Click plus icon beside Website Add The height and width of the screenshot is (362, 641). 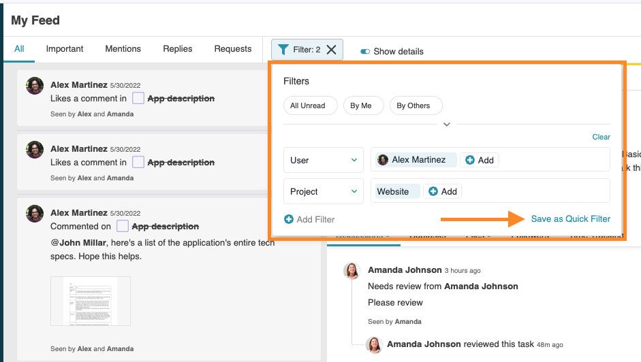click(x=433, y=192)
